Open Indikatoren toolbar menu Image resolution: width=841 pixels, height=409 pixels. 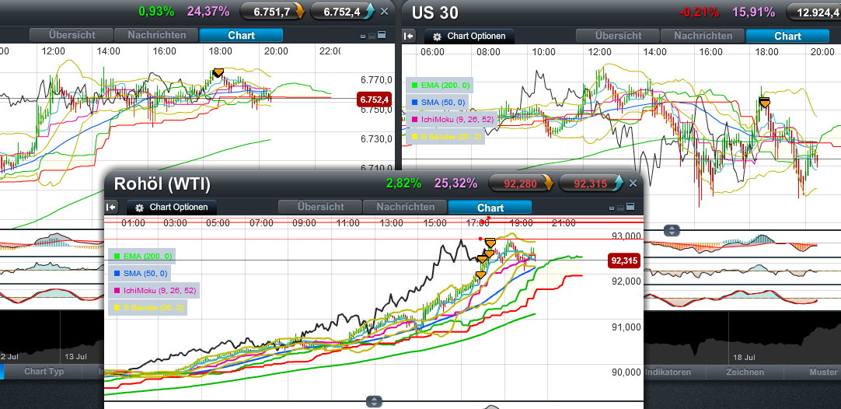click(675, 372)
